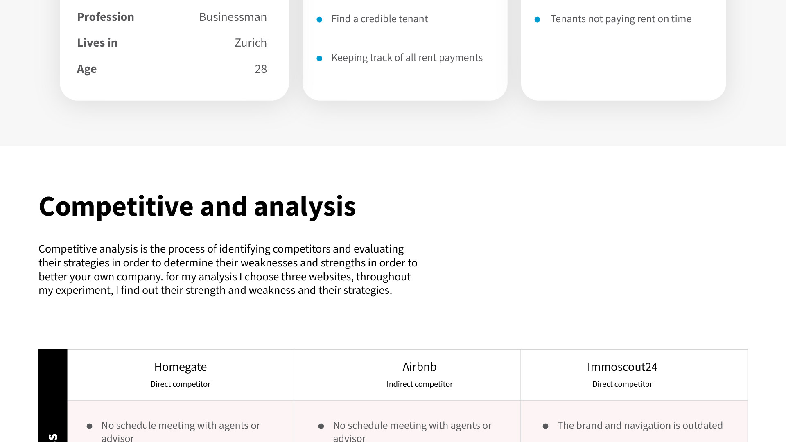Click The brand and navigation is outdated text
Image resolution: width=786 pixels, height=442 pixels.
coord(640,426)
